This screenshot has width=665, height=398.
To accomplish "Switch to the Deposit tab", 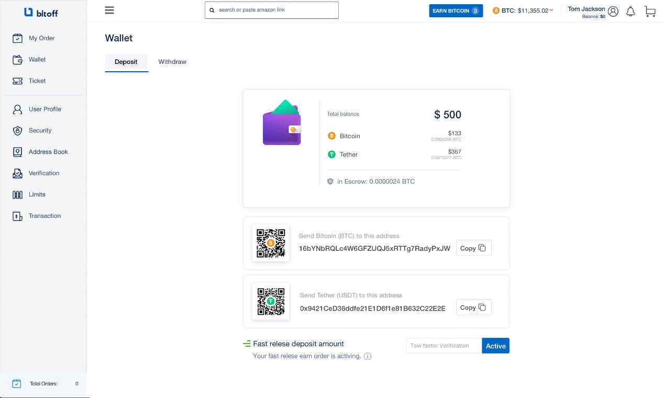I will (126, 62).
